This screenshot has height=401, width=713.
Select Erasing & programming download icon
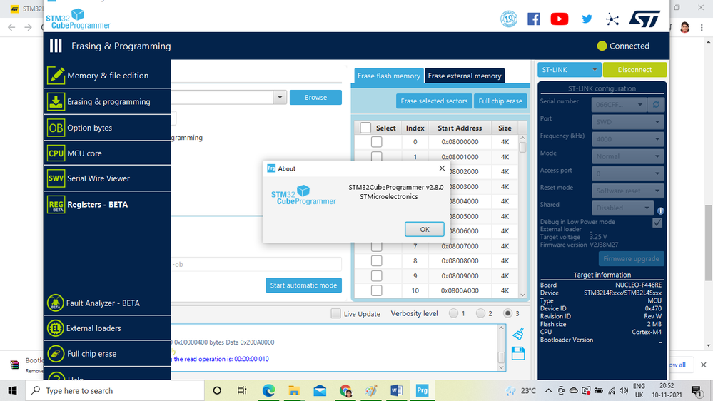point(56,102)
